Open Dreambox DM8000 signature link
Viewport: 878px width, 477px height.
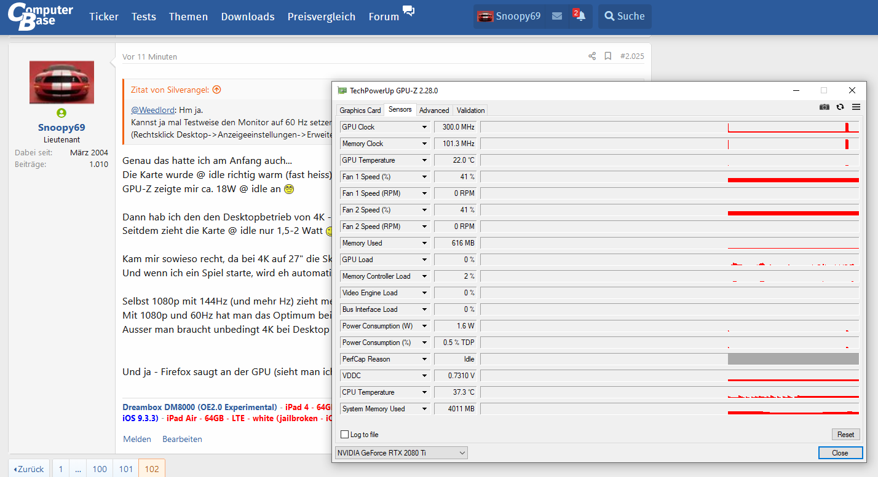point(200,407)
